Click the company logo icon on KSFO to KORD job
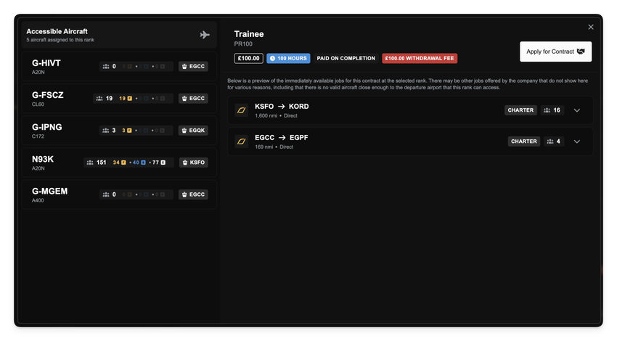This screenshot has width=617, height=341. 242,110
